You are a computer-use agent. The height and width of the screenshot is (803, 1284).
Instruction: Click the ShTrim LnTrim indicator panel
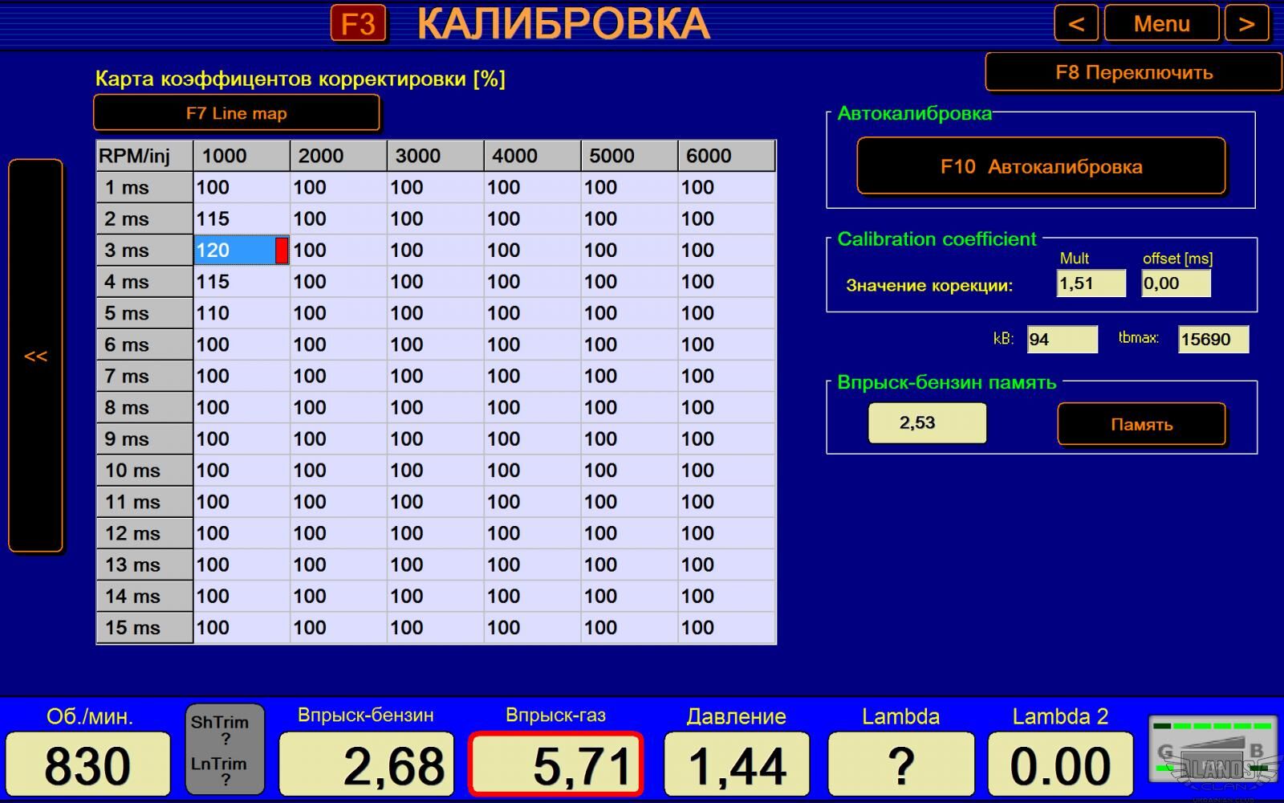[x=225, y=750]
